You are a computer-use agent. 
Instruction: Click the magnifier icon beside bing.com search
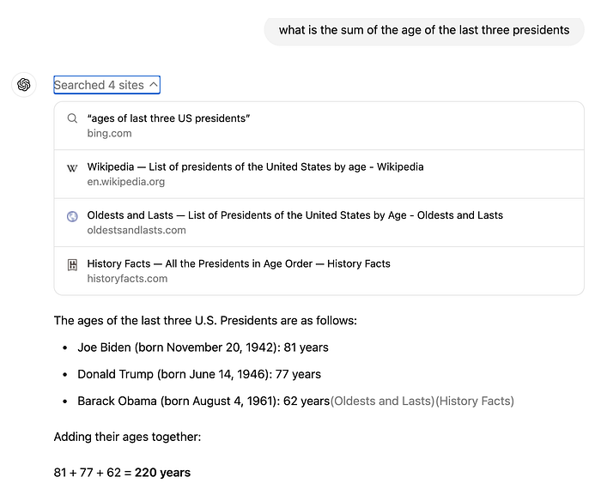(x=72, y=118)
